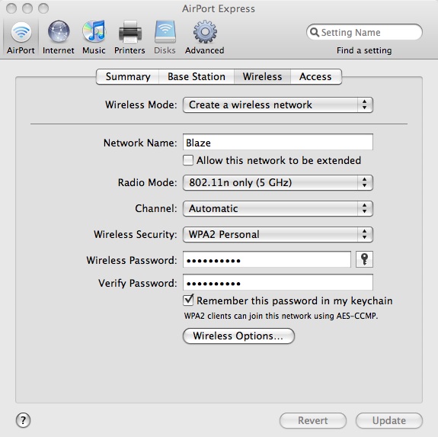Open help with the question mark button
438x437 pixels.
click(23, 420)
